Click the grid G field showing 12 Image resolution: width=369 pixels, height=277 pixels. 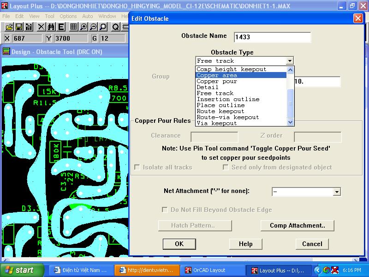112,38
